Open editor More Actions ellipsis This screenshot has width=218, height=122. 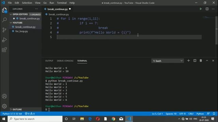(213, 9)
